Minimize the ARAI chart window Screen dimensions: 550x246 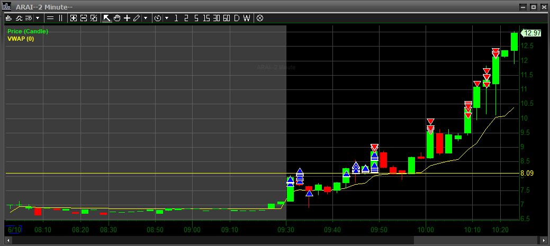tap(523, 7)
